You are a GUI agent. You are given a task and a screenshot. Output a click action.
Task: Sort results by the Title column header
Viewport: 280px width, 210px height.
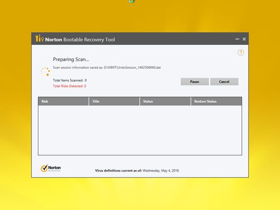point(114,102)
